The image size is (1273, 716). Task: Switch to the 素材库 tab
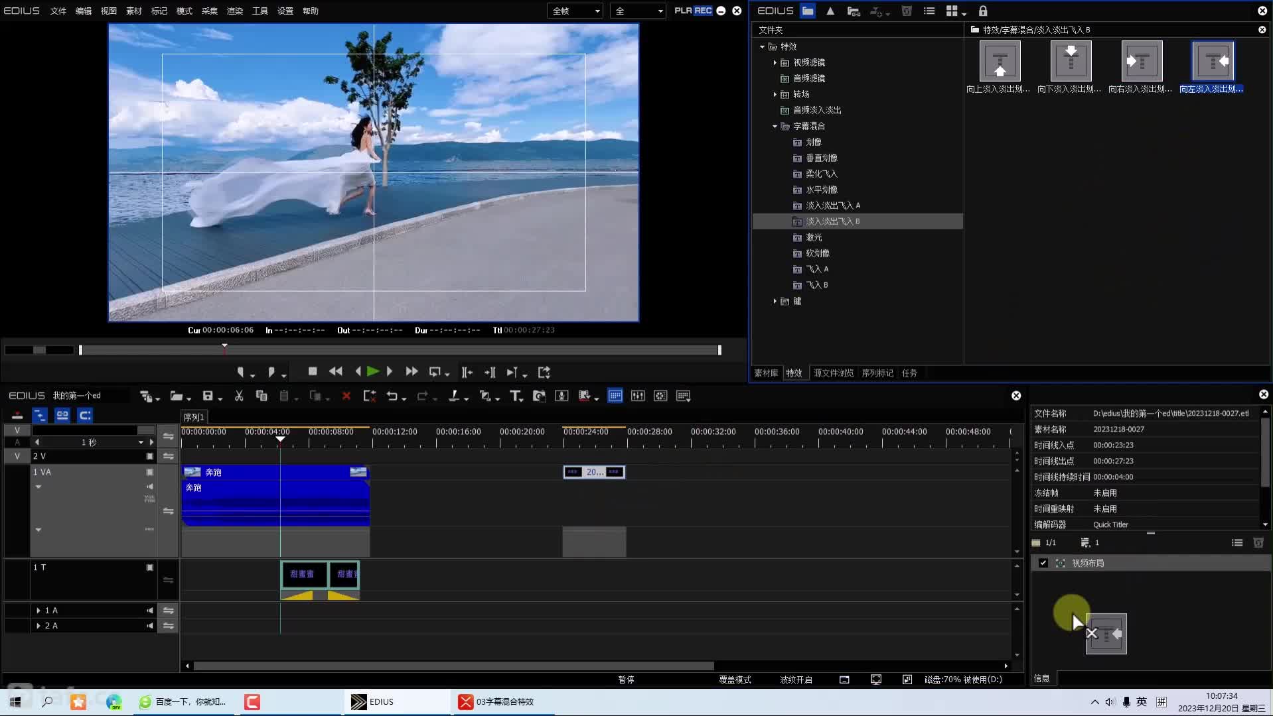click(x=766, y=373)
